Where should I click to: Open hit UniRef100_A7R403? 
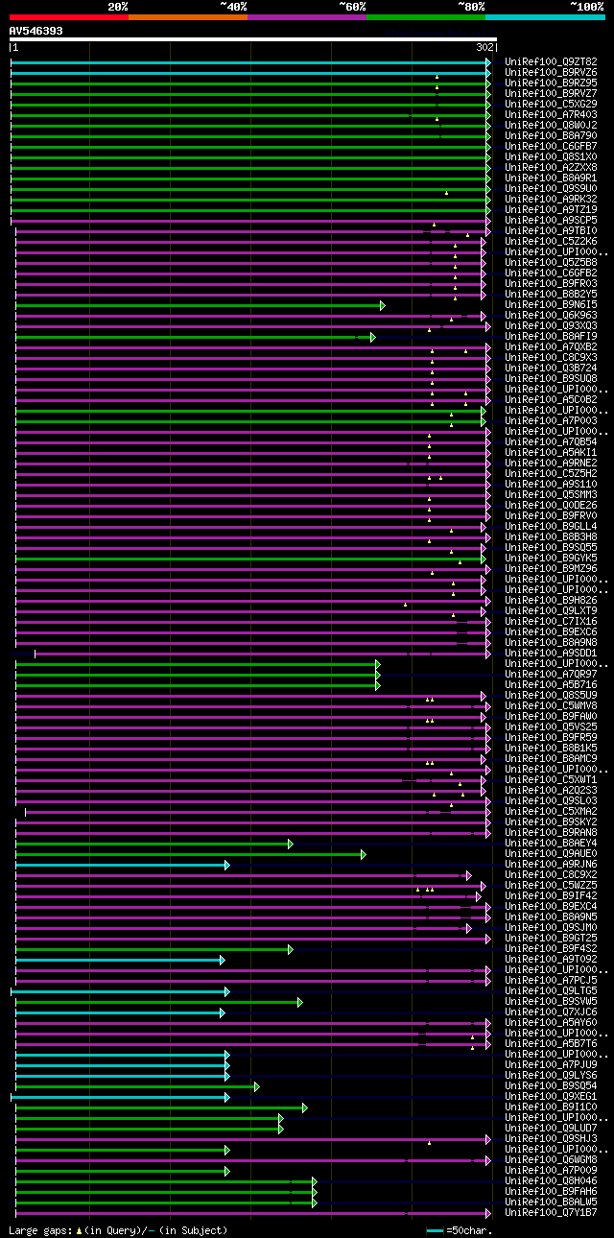coord(551,114)
